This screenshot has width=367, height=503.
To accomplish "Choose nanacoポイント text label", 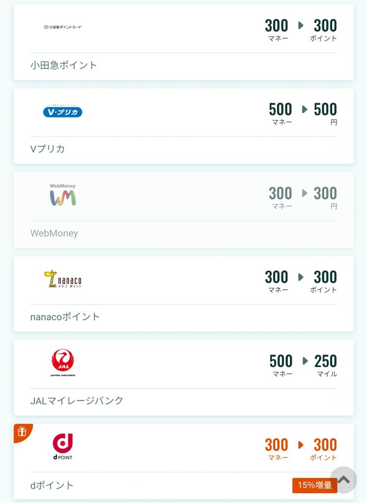I will pos(65,317).
